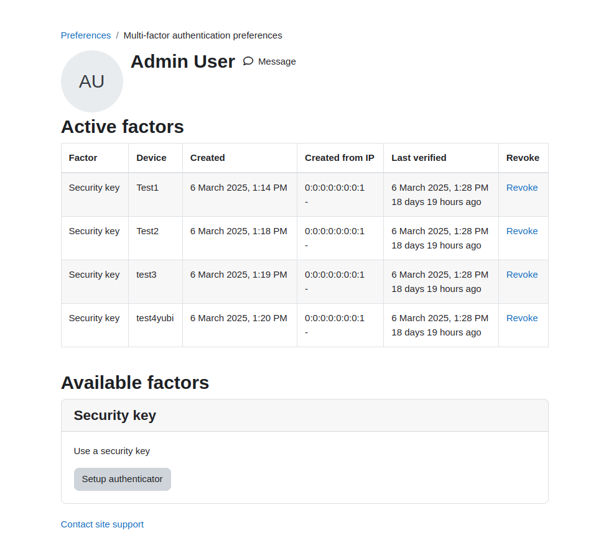601x538 pixels.
Task: Click the Message text next to Admin User
Action: tap(277, 62)
